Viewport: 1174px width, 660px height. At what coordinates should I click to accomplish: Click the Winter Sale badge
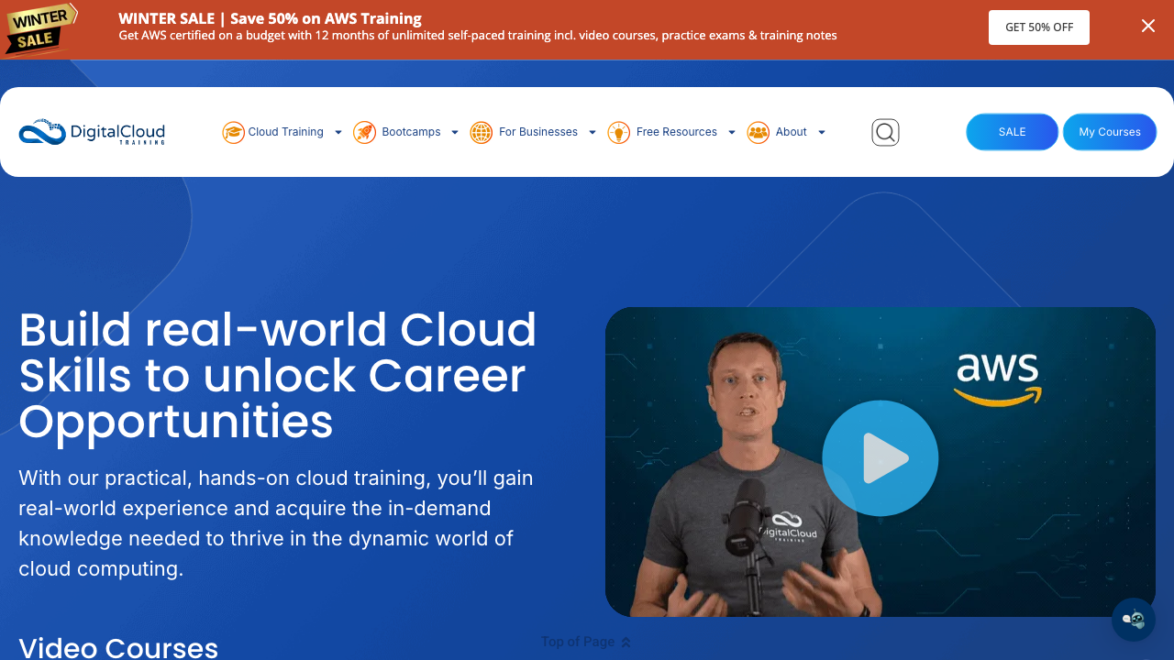tap(40, 29)
